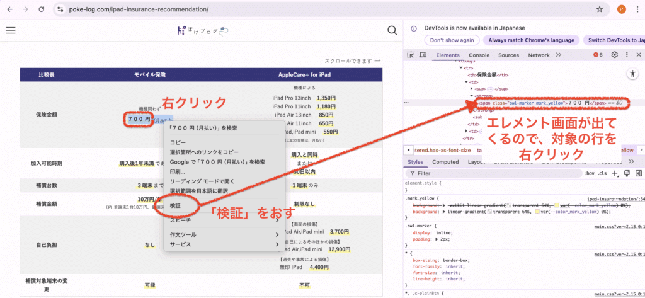Collapse the <tr> node in the DOM tree

coord(460,68)
